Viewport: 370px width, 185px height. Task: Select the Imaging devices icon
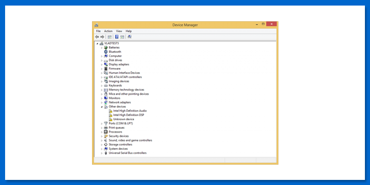pyautogui.click(x=106, y=81)
